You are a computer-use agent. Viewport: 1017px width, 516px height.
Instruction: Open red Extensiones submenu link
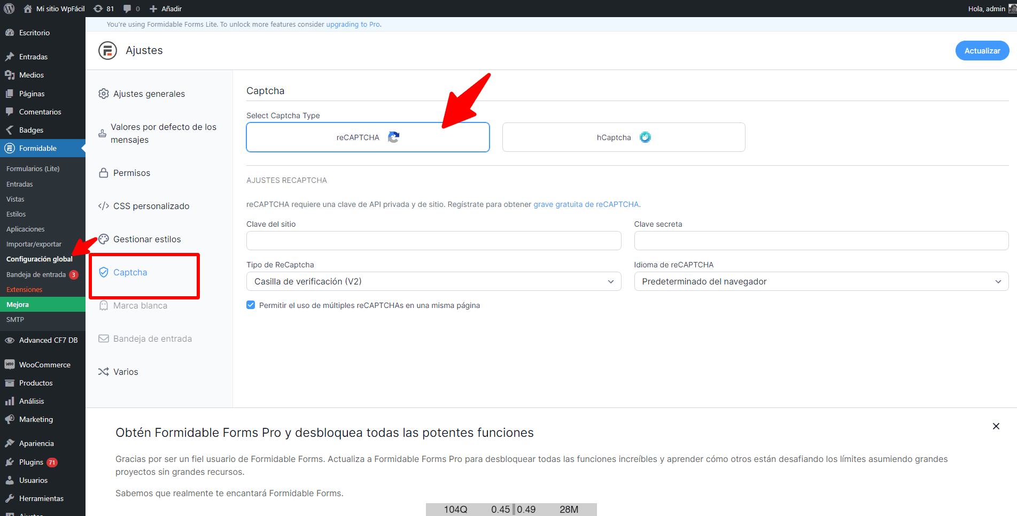[x=25, y=289]
